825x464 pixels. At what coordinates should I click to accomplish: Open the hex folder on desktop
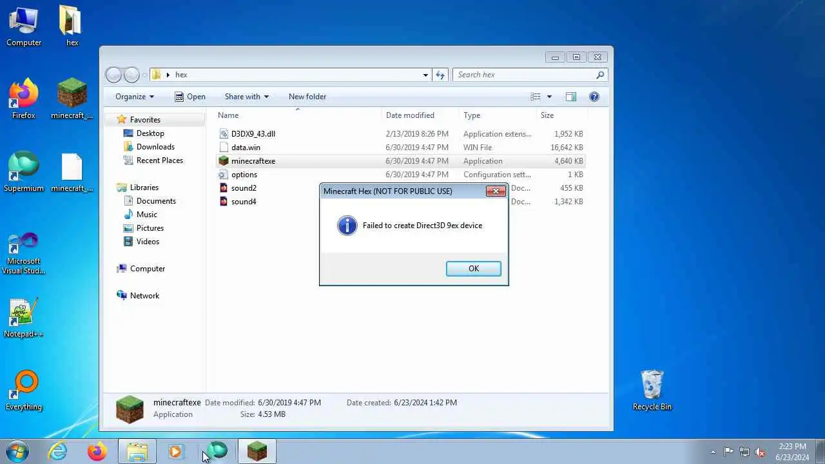click(72, 26)
